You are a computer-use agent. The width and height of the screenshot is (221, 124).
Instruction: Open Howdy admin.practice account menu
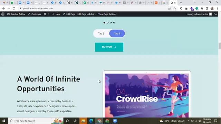click(x=199, y=14)
